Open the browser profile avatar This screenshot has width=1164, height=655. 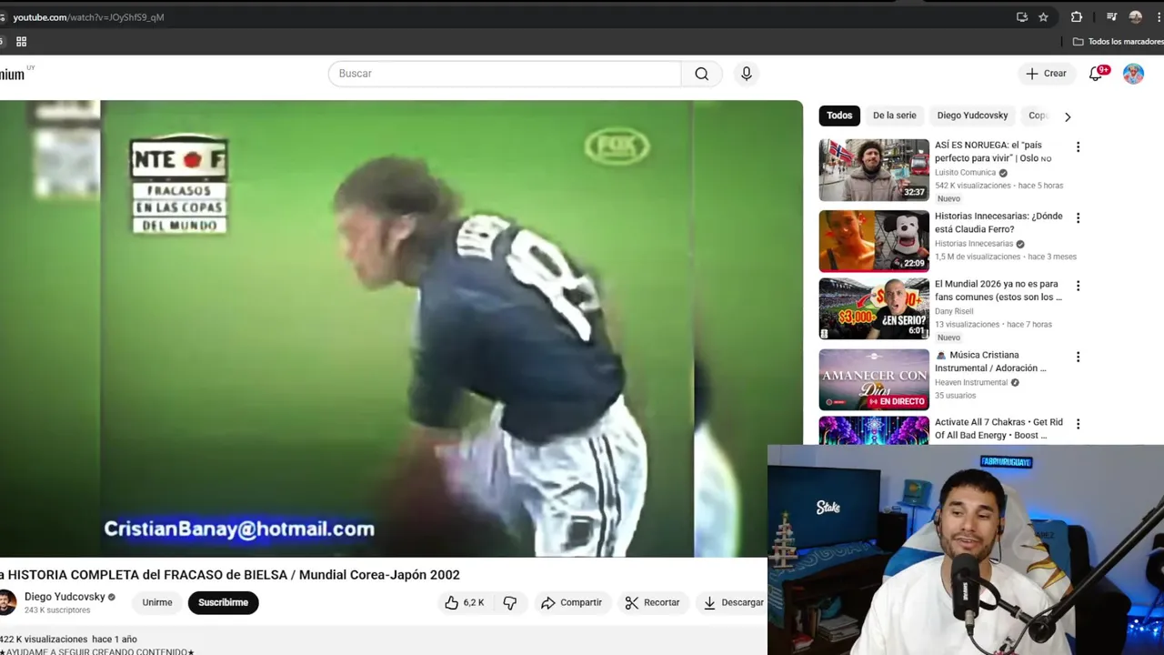pos(1136,17)
